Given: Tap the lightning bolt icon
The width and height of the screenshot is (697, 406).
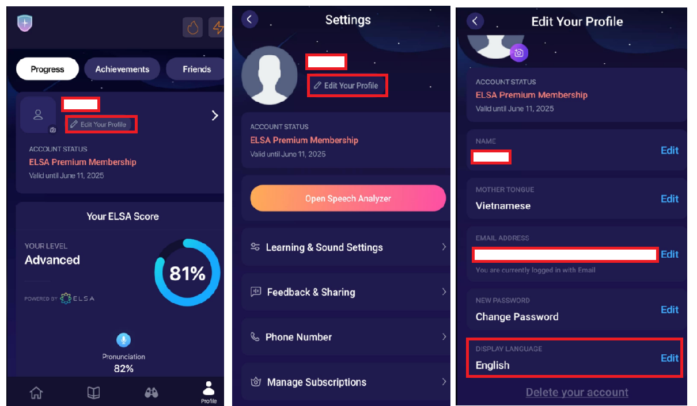Looking at the screenshot, I should click(217, 28).
